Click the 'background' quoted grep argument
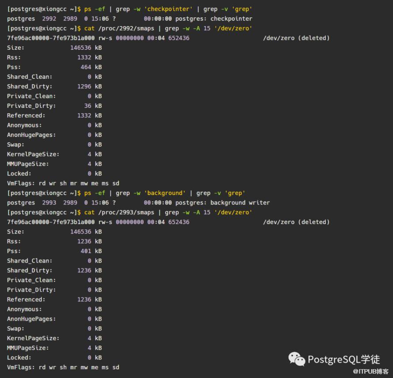Screen dimensions: 393x378 click(165, 193)
